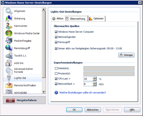Viewport: 143px width, 116px height.
Task: Click the bar chart icon on Optionen tab
Action: click(x=91, y=18)
